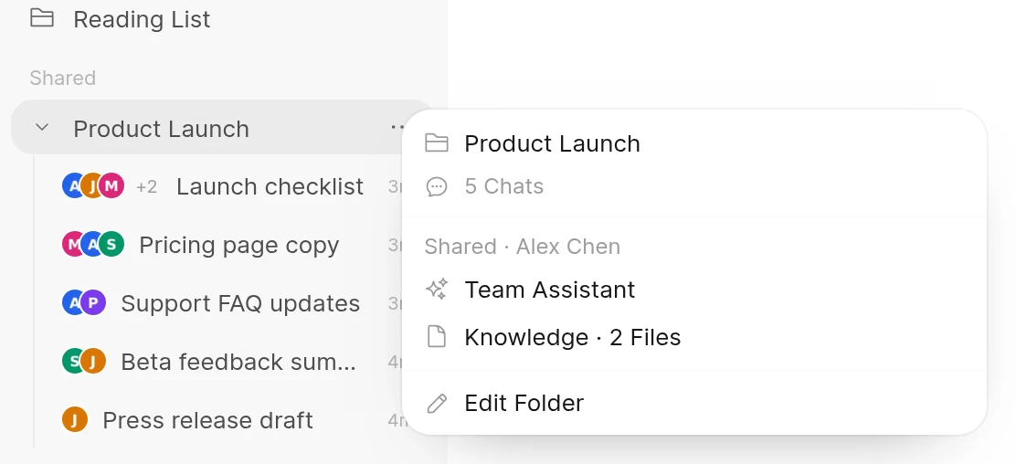Click the Product Launch title in the popup
This screenshot has height=464, width=1016.
tap(552, 143)
